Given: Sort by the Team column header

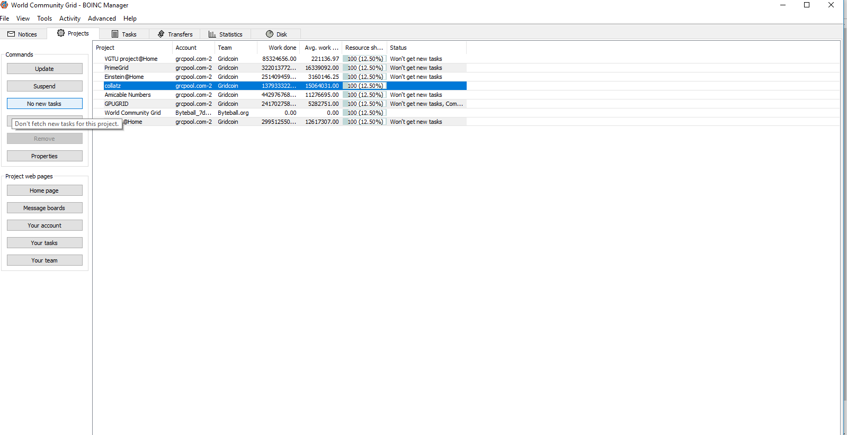Looking at the screenshot, I should (x=236, y=48).
